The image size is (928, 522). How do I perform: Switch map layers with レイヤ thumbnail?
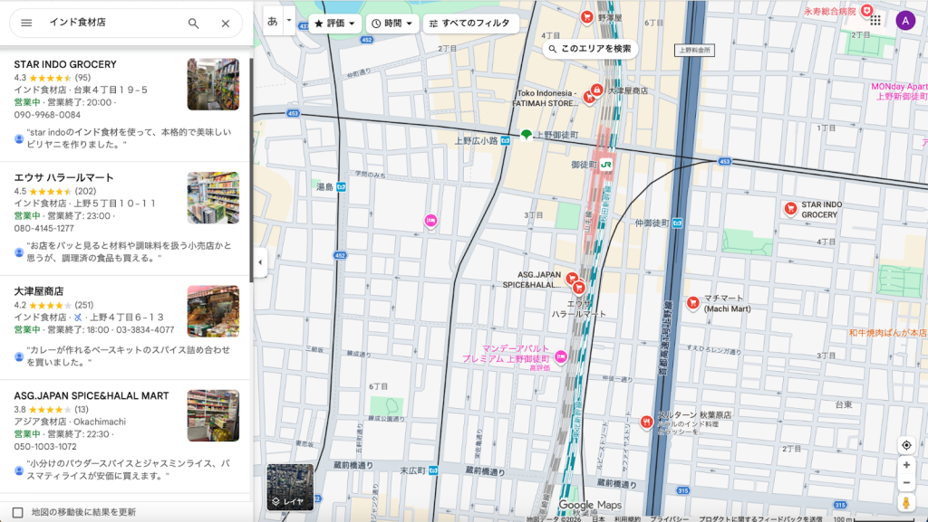point(290,488)
